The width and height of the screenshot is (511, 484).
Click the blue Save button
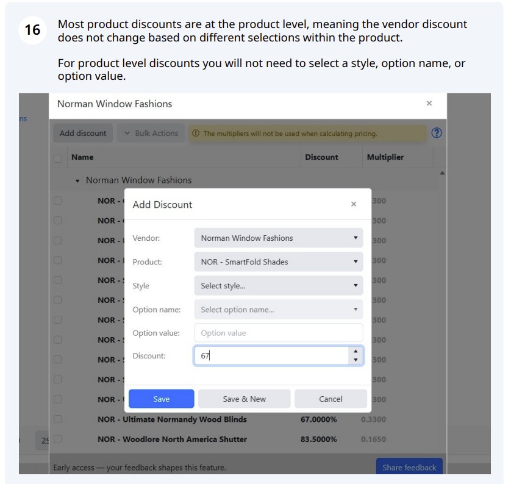point(162,399)
